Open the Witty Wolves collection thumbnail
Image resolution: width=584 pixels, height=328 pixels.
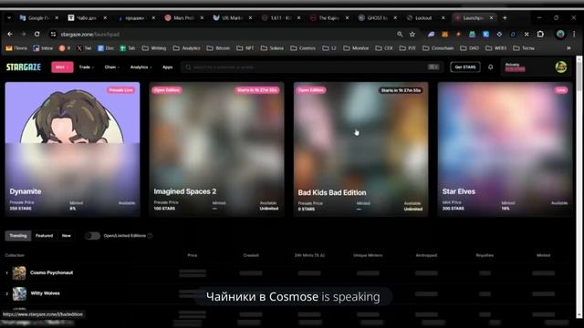[x=19, y=293]
